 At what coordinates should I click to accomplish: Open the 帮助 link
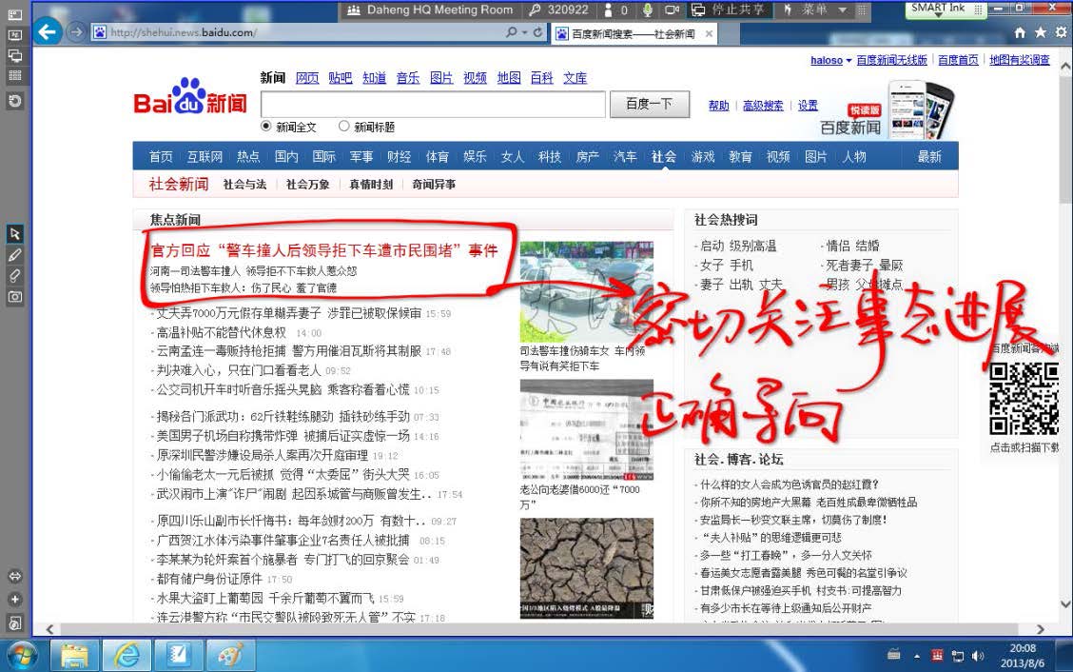(718, 106)
